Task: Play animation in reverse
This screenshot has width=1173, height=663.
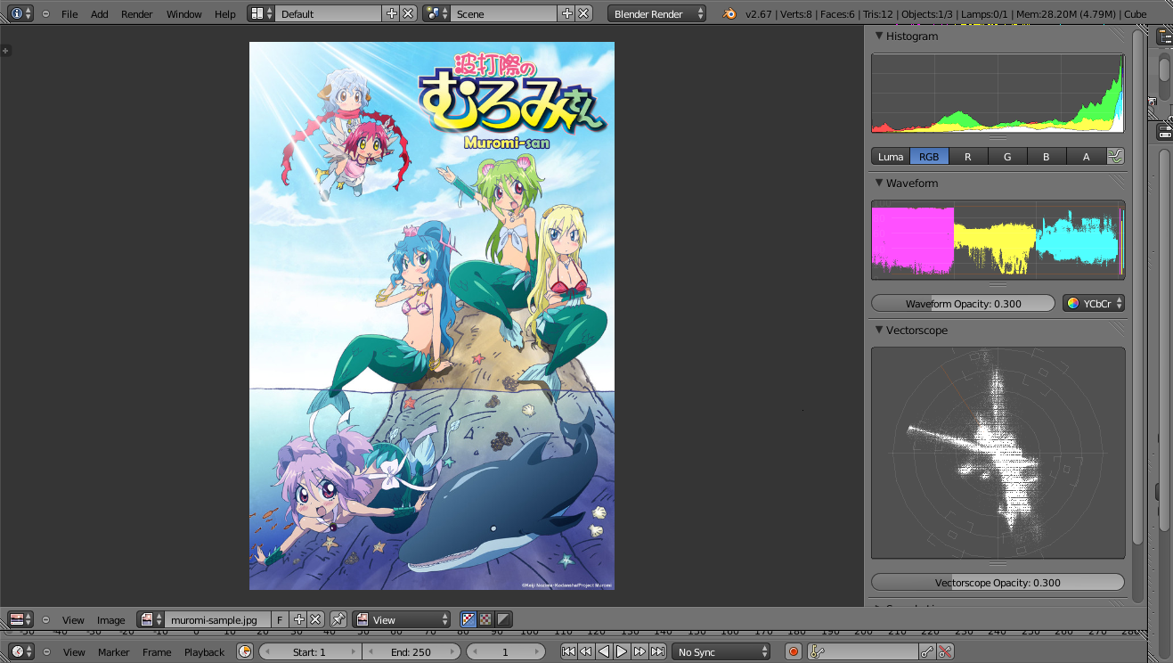Action: click(x=604, y=651)
